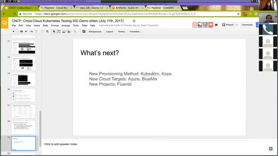
Task: Open the Present dropdown arrow
Action: tap(237, 25)
